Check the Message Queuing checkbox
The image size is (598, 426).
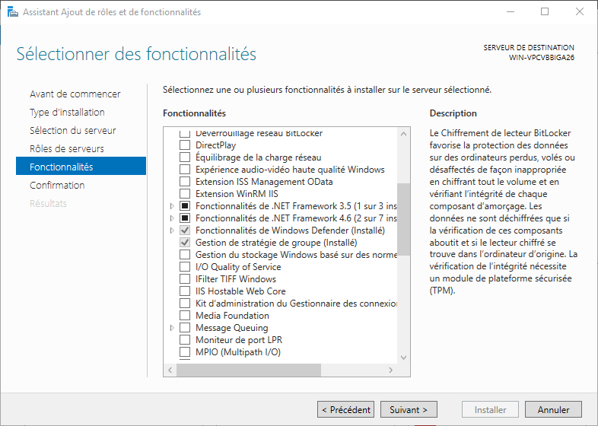pos(185,328)
